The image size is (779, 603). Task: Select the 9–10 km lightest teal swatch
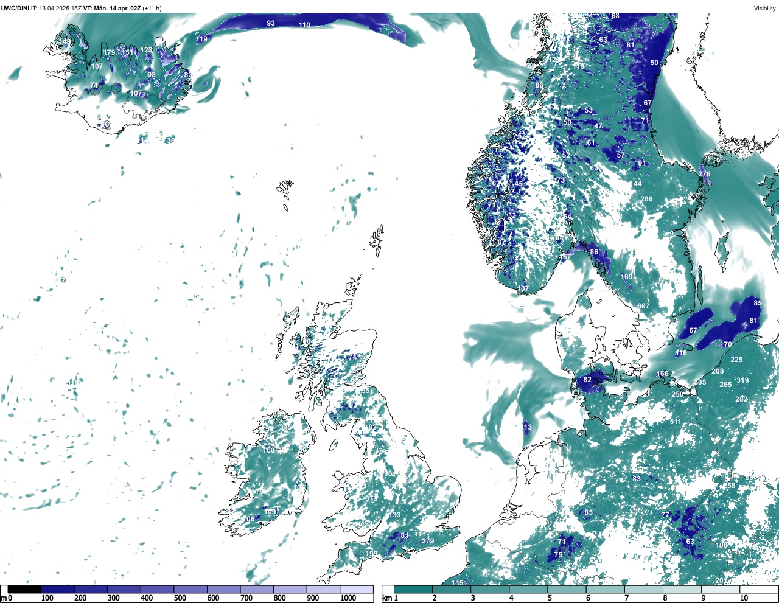pos(721,589)
